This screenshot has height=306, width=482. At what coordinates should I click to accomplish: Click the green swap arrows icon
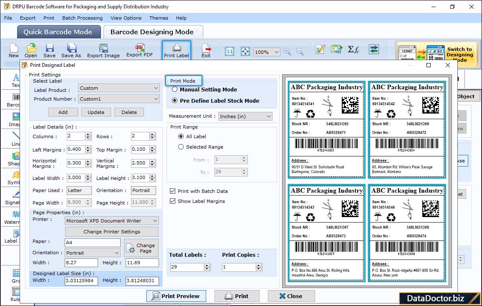click(x=374, y=49)
